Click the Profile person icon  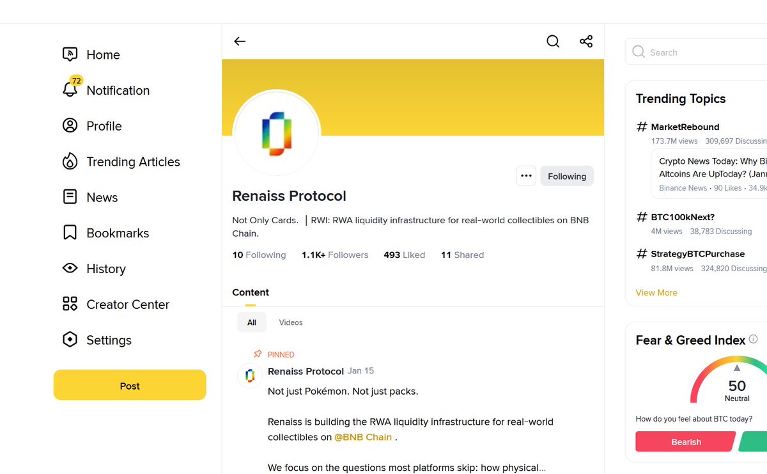(x=70, y=125)
